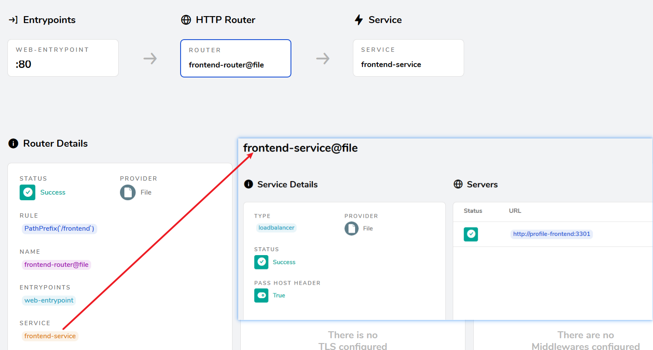Click the Pass Host Header True text
The image size is (653, 350).
click(279, 295)
